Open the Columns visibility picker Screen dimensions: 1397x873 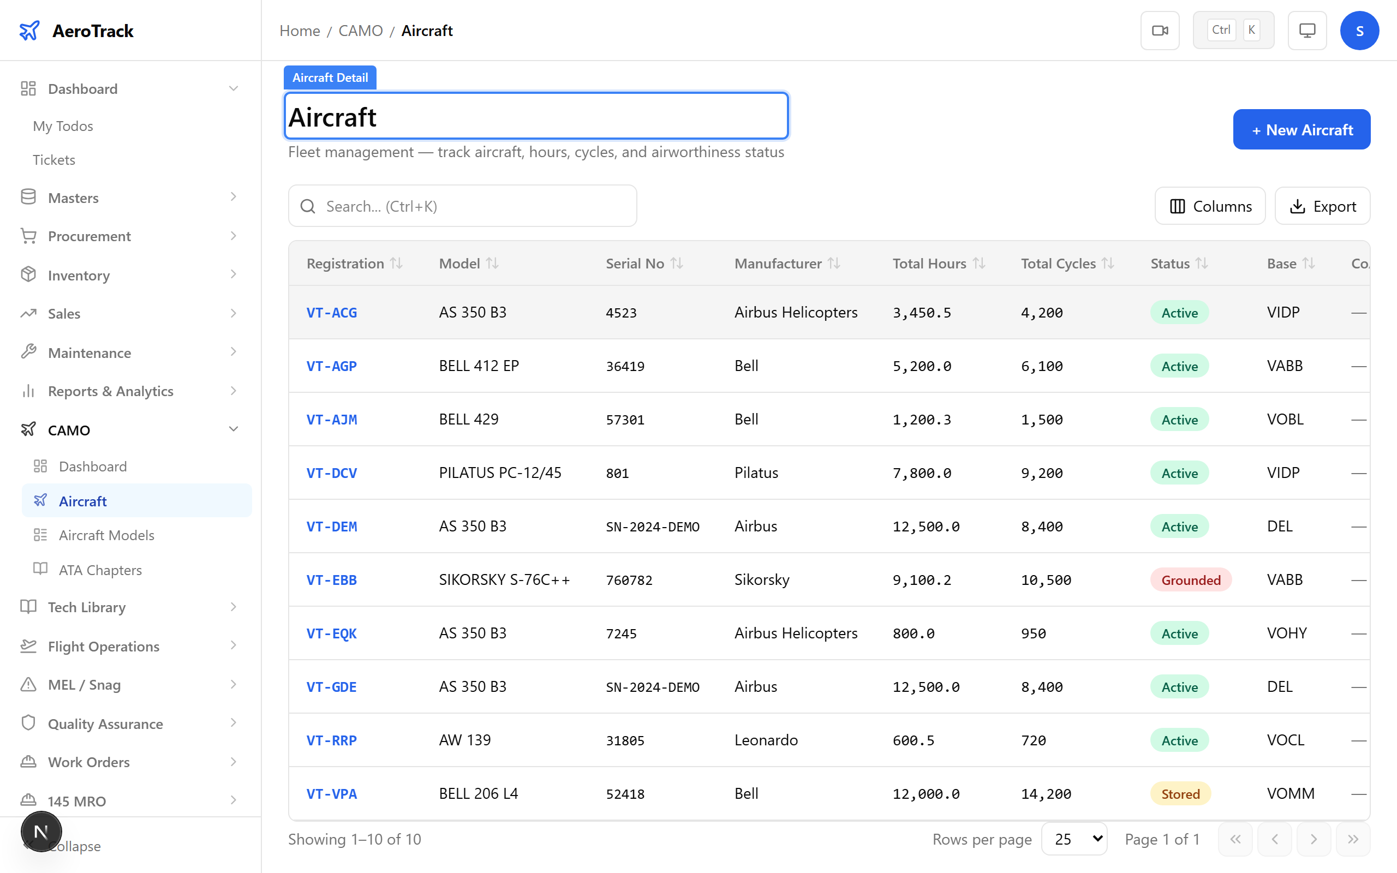point(1210,206)
